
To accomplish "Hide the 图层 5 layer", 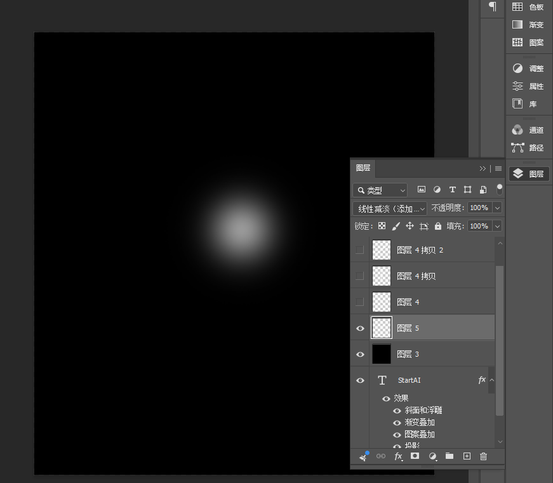I will tap(360, 328).
